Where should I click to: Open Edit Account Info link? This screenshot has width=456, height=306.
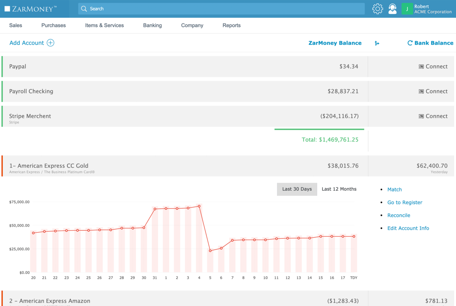coord(408,229)
